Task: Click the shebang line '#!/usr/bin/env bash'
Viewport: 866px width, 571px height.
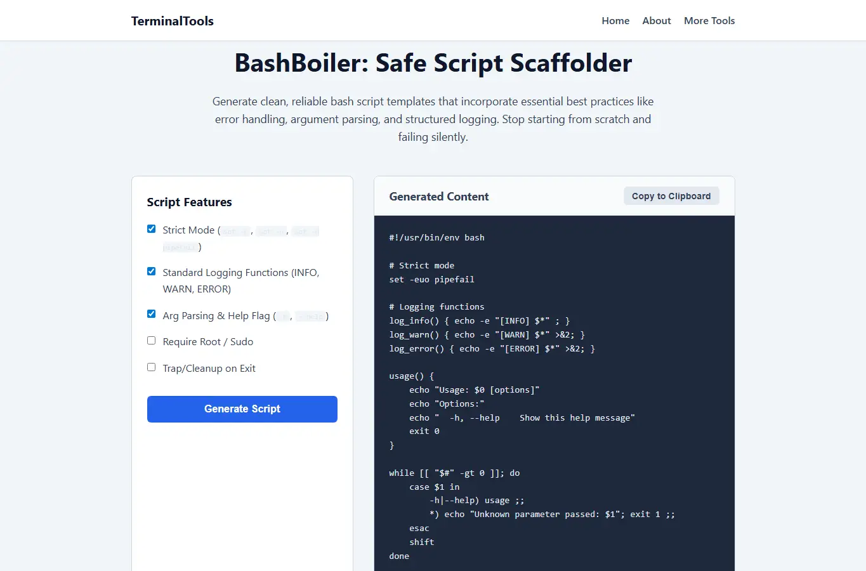Action: pos(437,238)
